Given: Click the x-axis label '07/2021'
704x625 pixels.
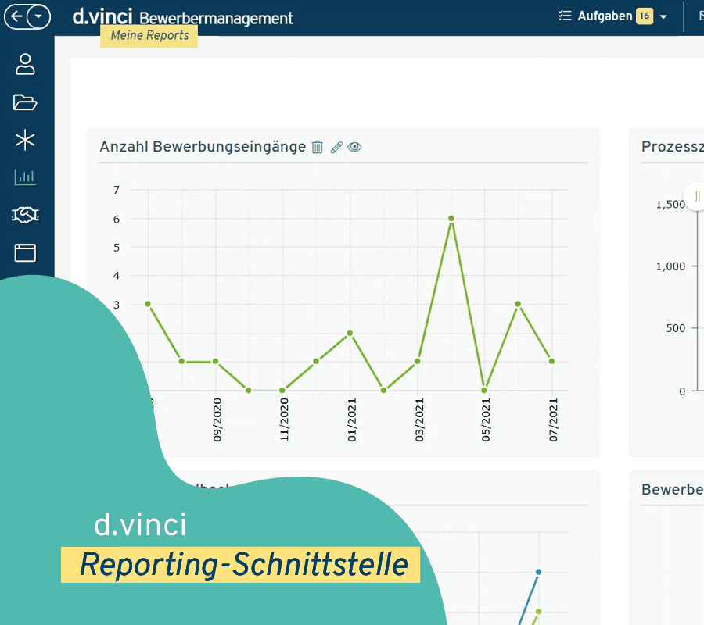Looking at the screenshot, I should pyautogui.click(x=554, y=420).
